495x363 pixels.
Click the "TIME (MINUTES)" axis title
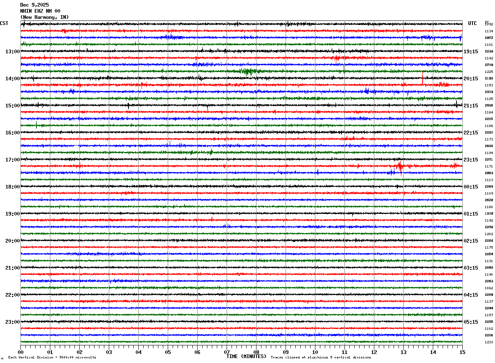(x=246, y=356)
